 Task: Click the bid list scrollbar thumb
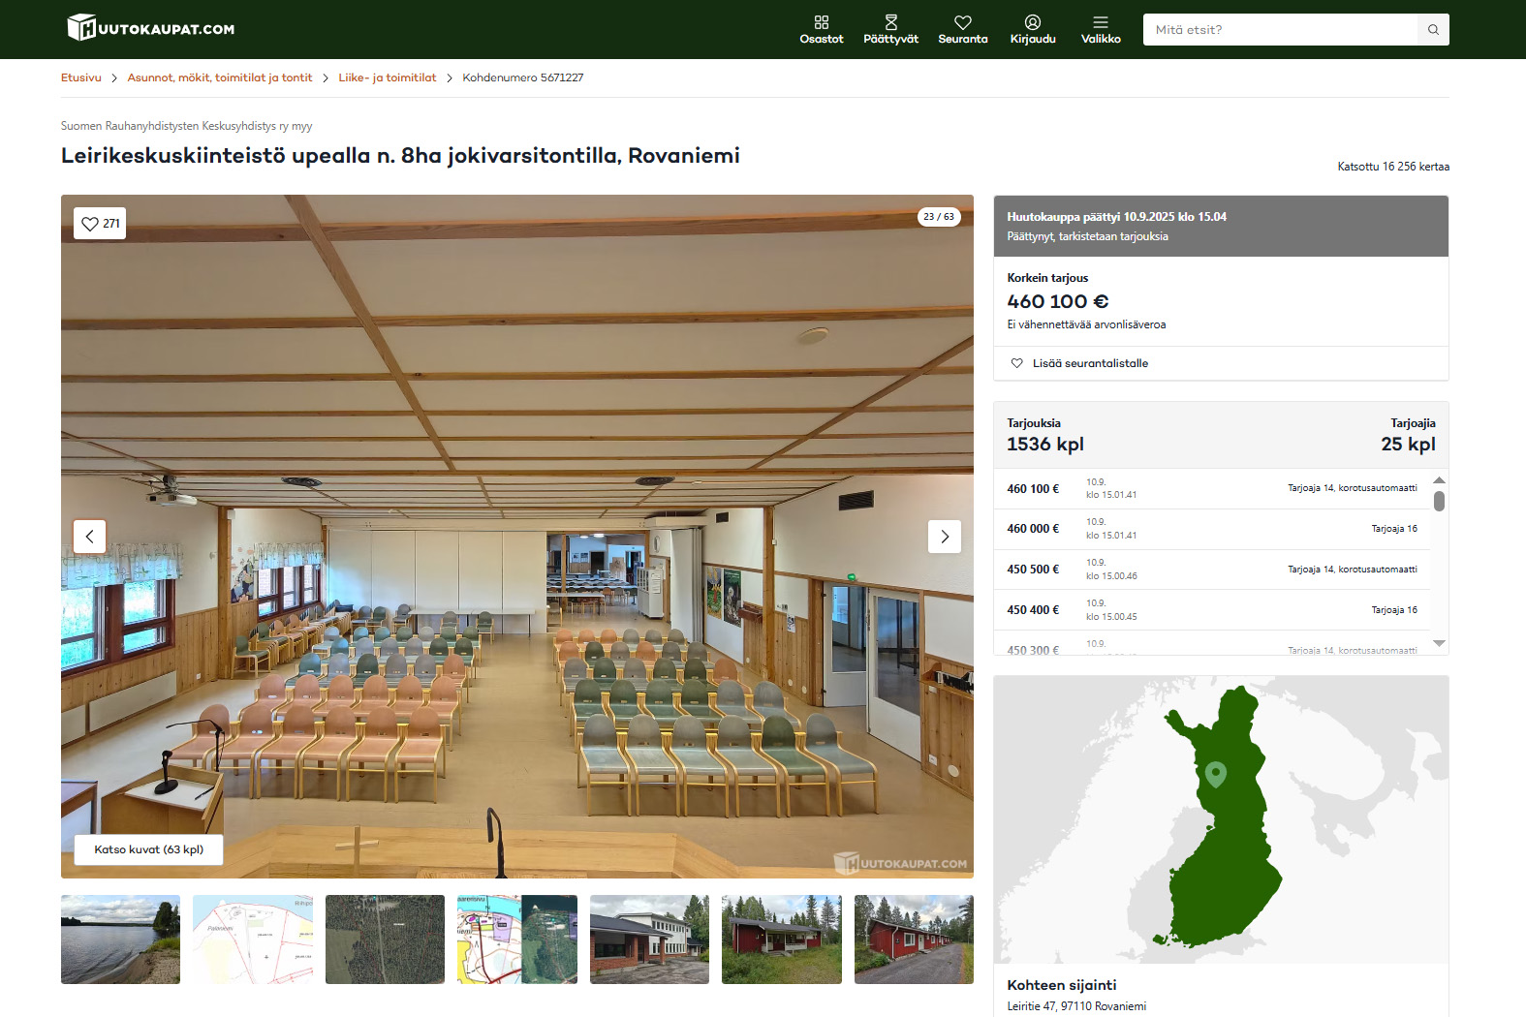(x=1439, y=501)
